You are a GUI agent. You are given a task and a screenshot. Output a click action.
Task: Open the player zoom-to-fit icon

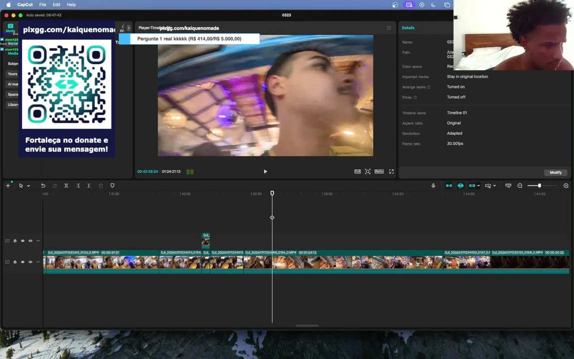point(368,172)
